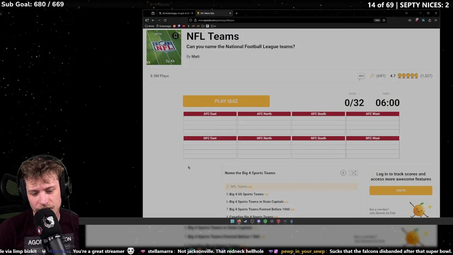Select NFL Teams in the playlist
This screenshot has width=453, height=255.
coord(239,187)
